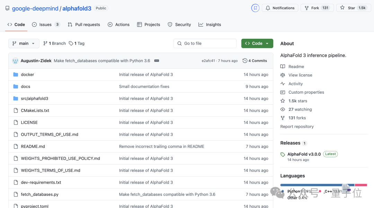Click the branch icon next to 1 Branch
The width and height of the screenshot is (374, 208).
point(45,43)
